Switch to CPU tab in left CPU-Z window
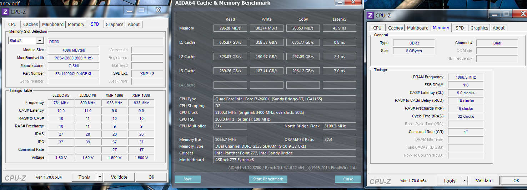Screen dimensions: 527x190 [12, 24]
